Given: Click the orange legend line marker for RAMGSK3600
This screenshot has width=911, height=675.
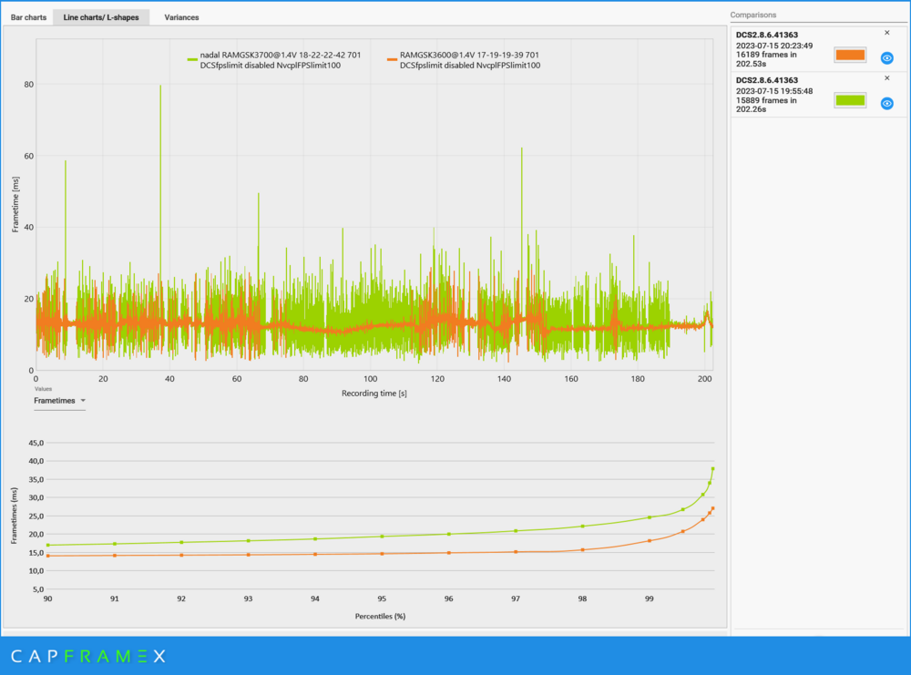Looking at the screenshot, I should [x=391, y=57].
